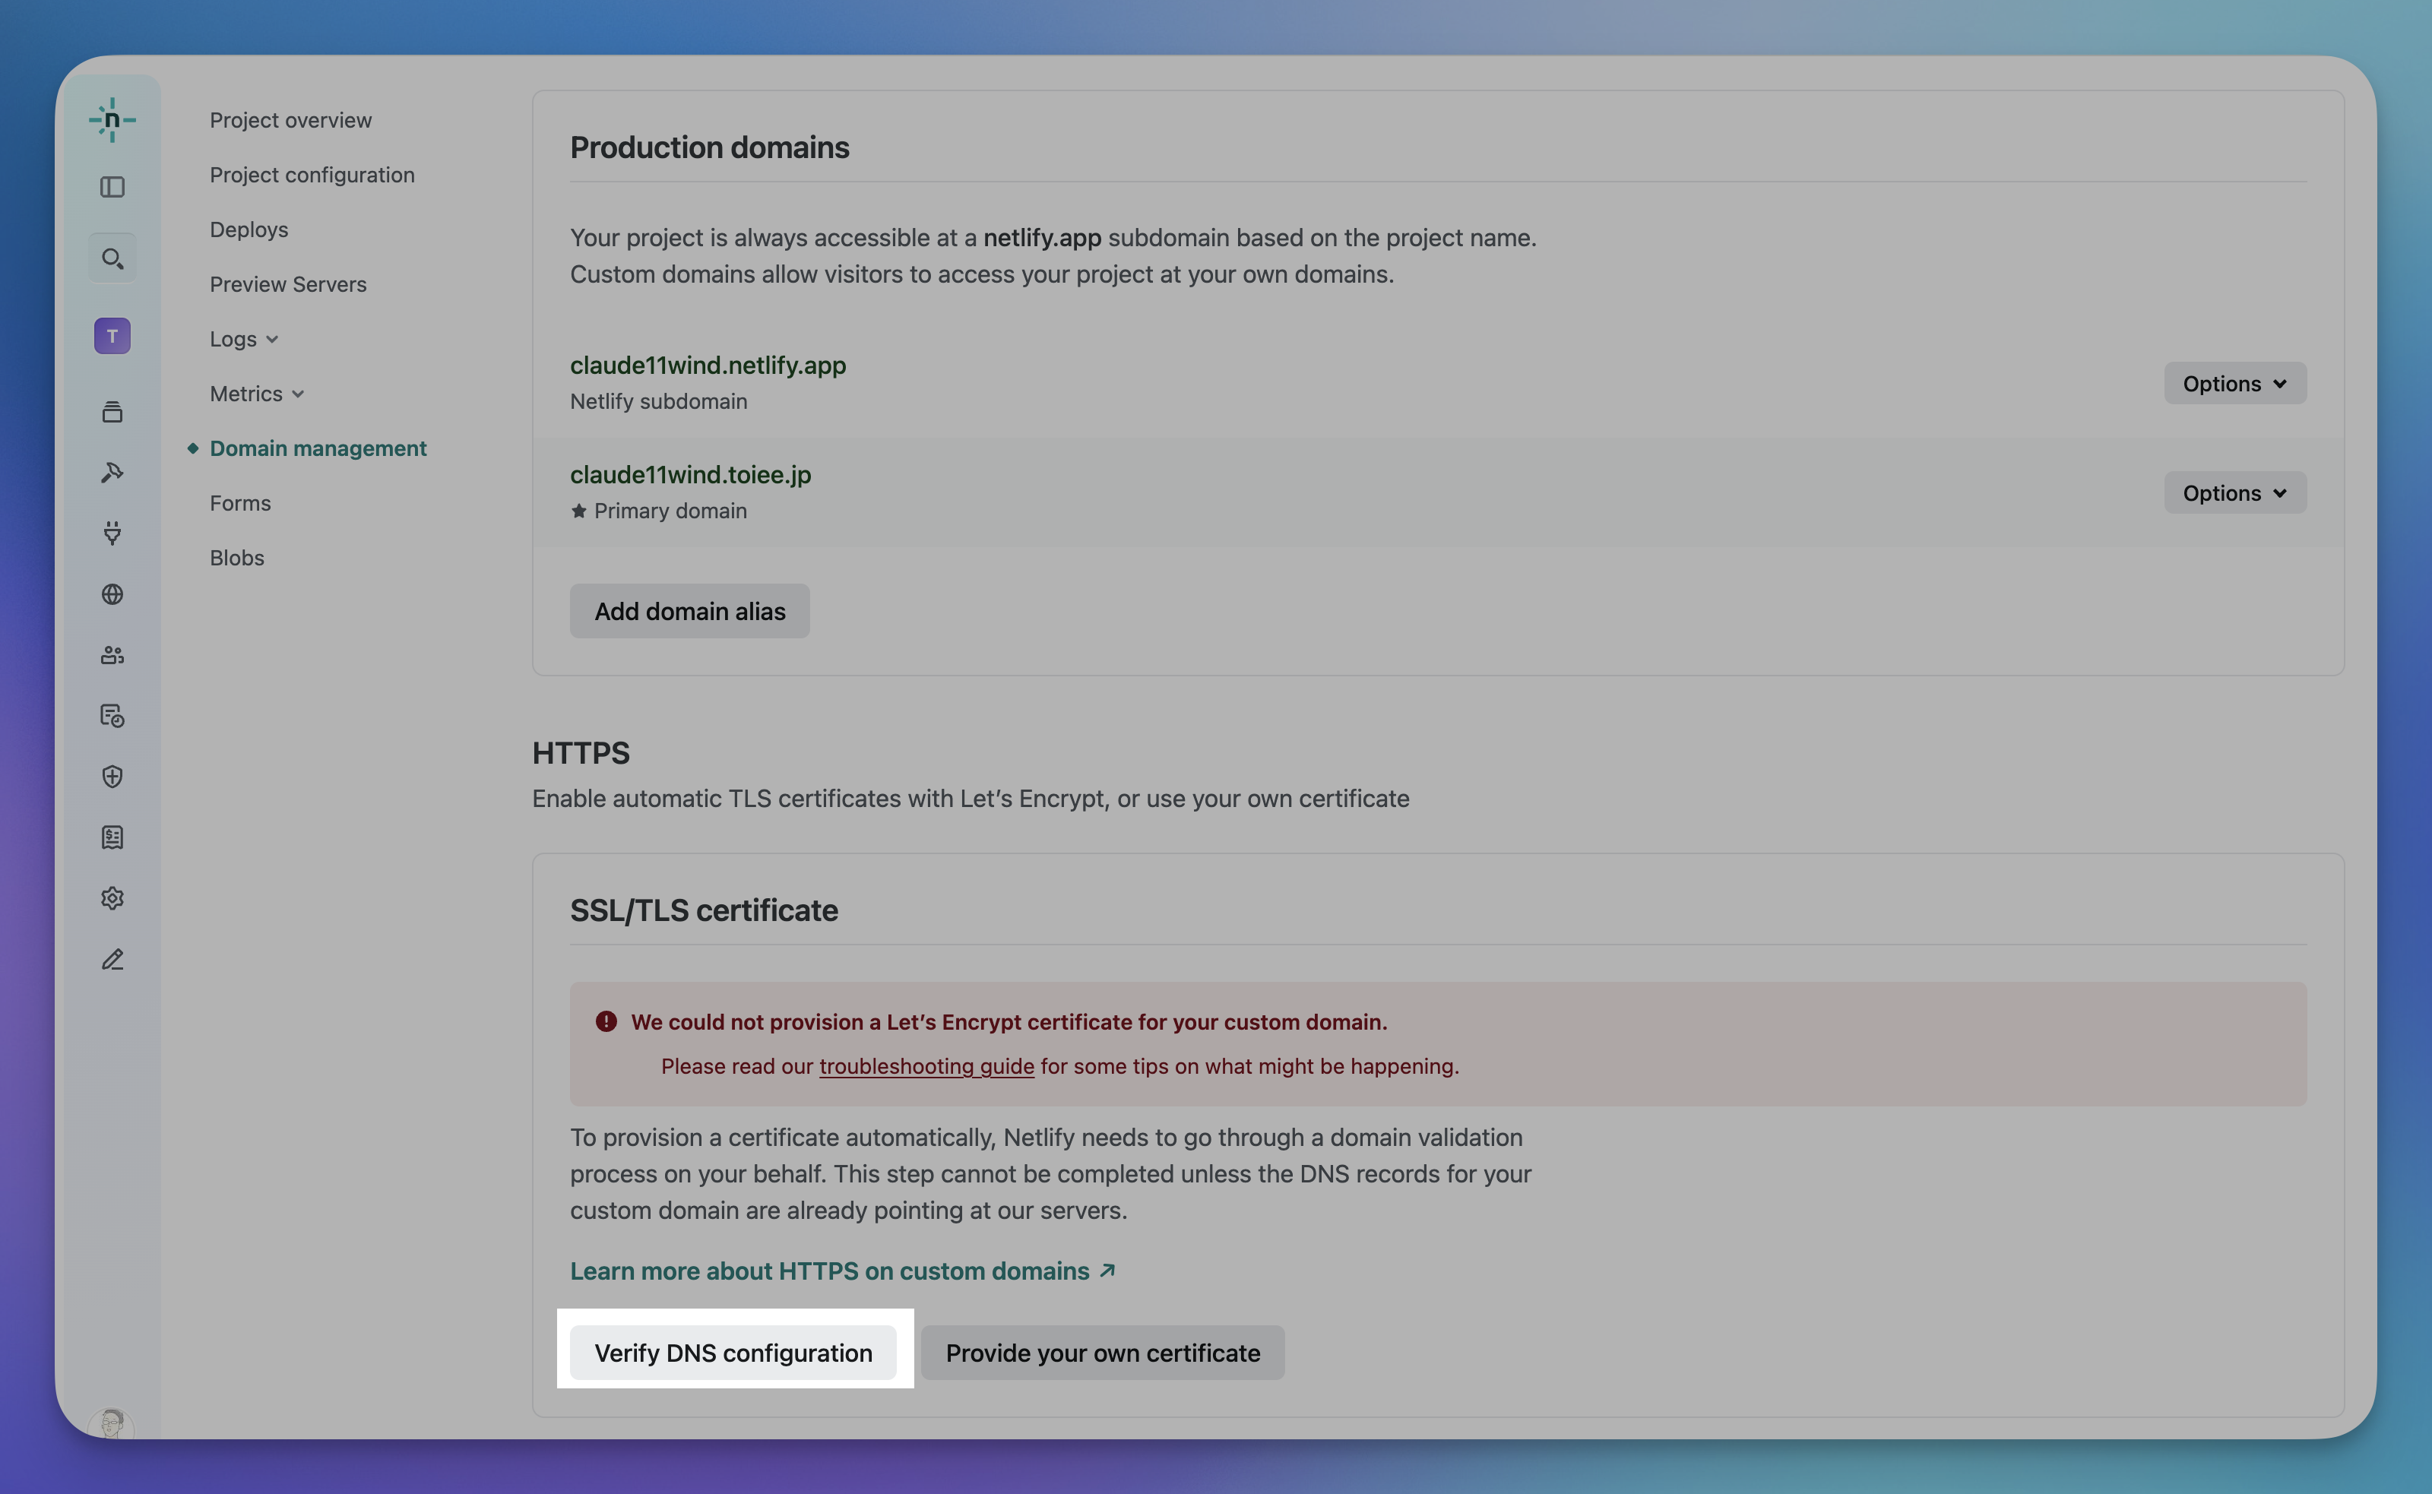
Task: Open Preview Servers
Action: [x=287, y=284]
